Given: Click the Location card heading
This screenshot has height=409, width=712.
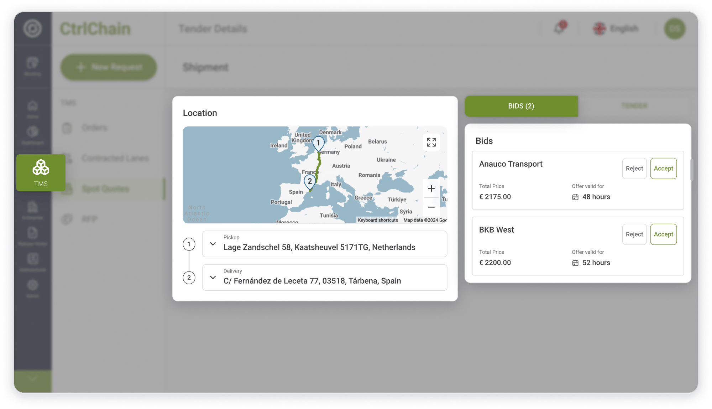Looking at the screenshot, I should click(200, 113).
